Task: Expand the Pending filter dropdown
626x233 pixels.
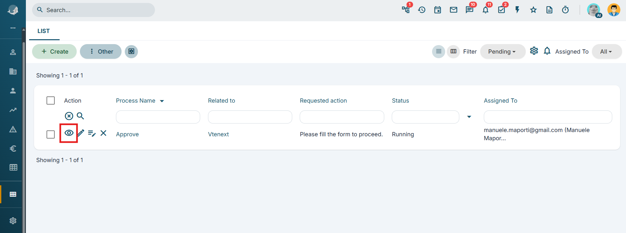Action: (x=503, y=52)
